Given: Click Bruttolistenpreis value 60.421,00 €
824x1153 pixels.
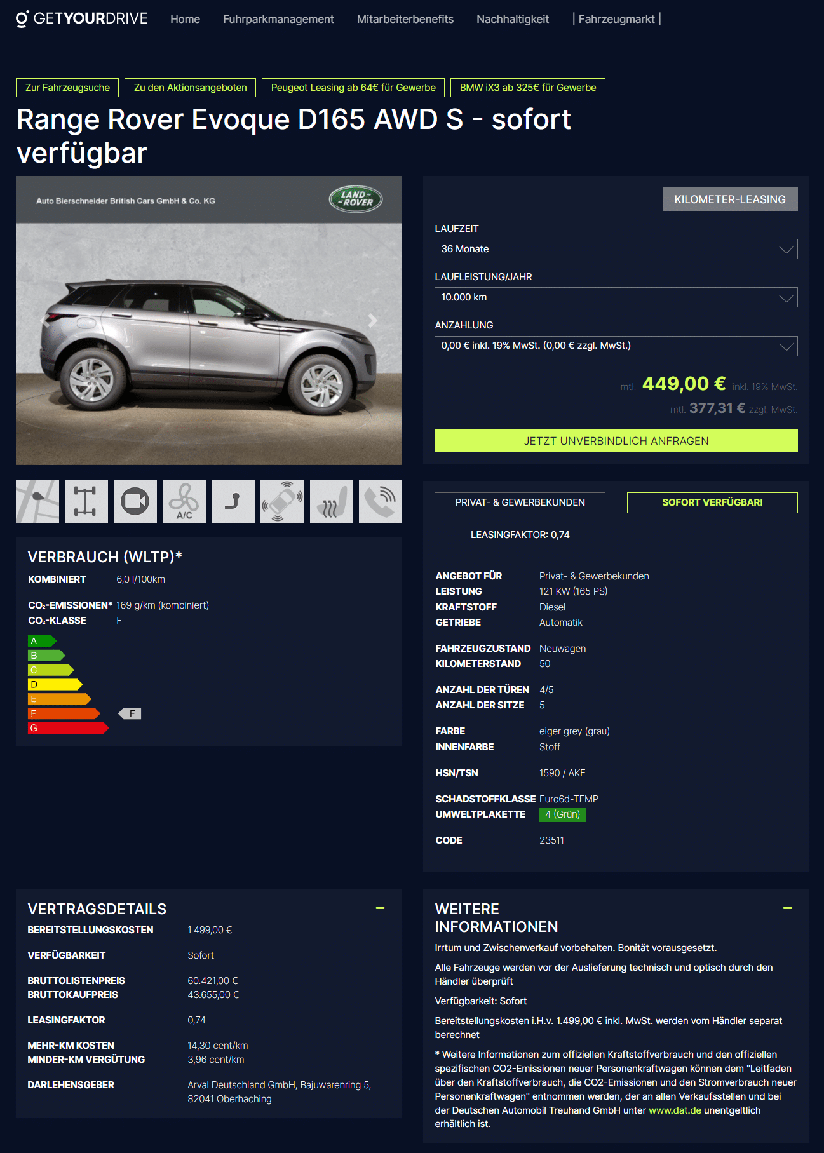Looking at the screenshot, I should pos(213,981).
